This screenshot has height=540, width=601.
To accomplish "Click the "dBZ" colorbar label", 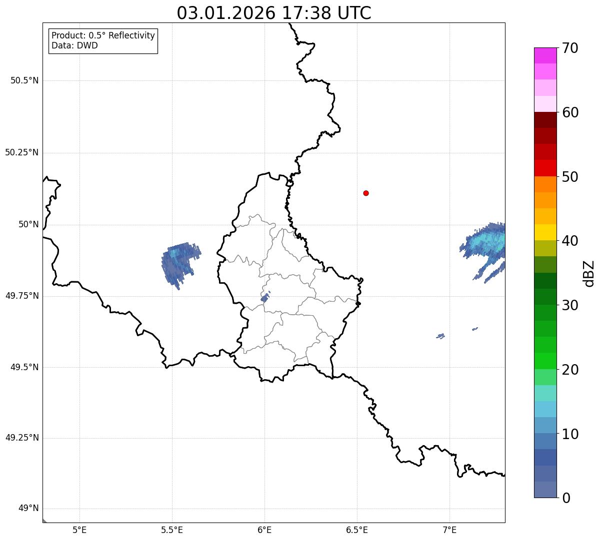I will [x=589, y=273].
